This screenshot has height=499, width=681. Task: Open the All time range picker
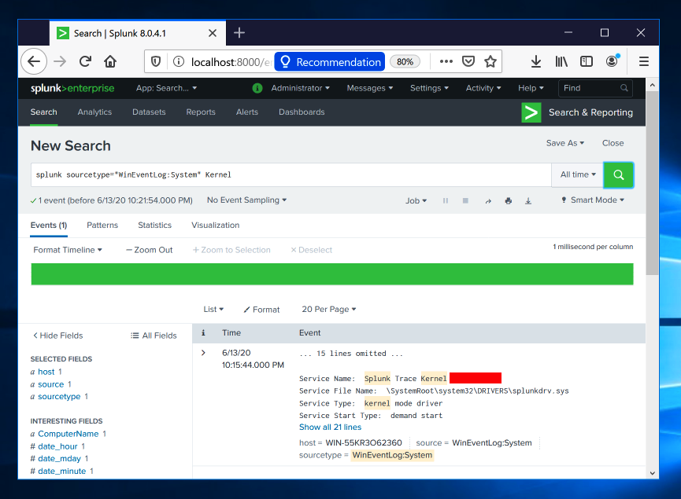pos(578,174)
